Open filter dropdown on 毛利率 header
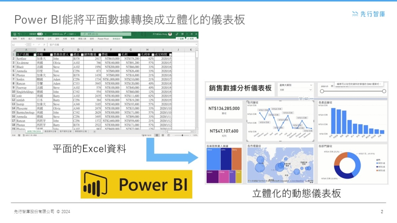397x223 pixels. pyautogui.click(x=153, y=55)
